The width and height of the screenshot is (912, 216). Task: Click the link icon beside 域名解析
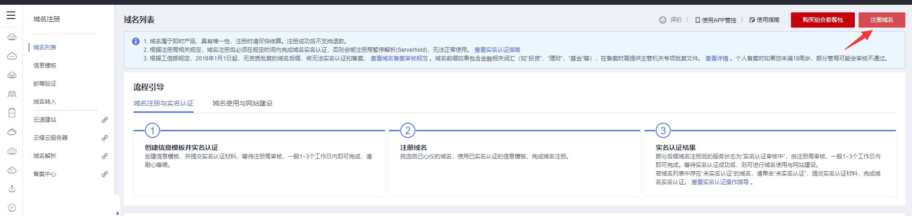pos(105,156)
